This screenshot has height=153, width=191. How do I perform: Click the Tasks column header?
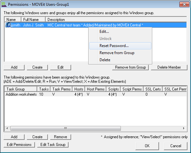44,89
